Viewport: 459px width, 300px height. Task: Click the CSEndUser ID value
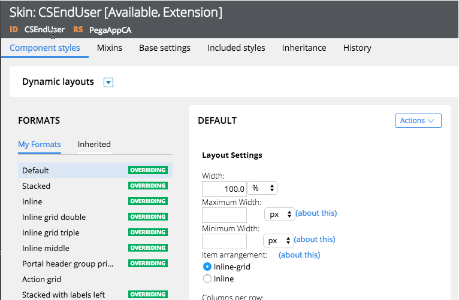(44, 30)
